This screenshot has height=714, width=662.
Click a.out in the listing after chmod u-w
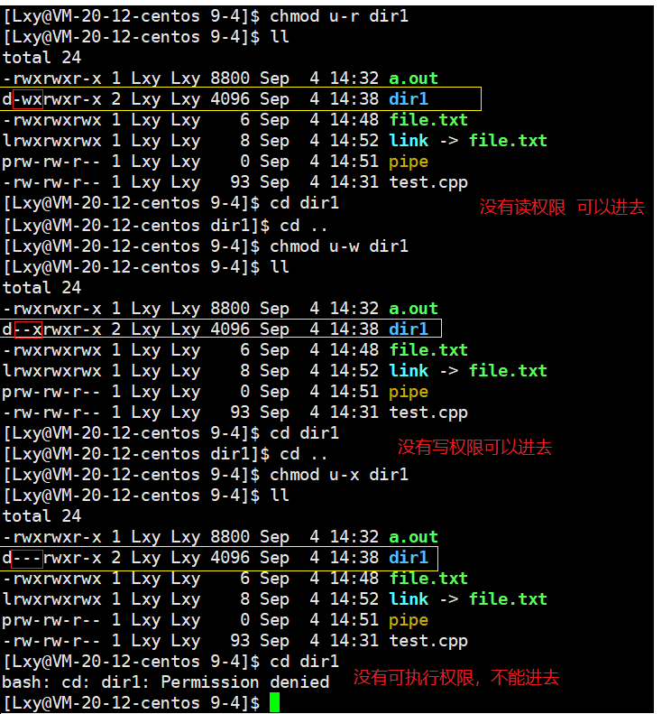413,309
